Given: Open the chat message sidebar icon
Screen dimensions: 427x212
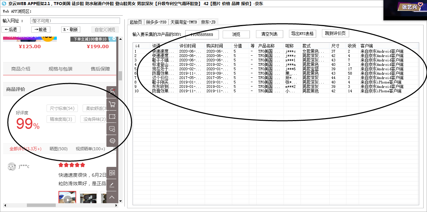Looking at the screenshot, I should pyautogui.click(x=112, y=129).
